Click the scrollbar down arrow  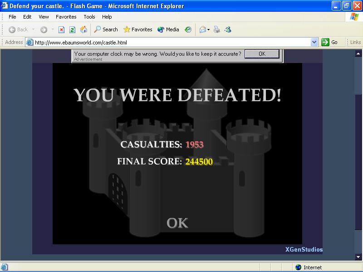(358, 257)
